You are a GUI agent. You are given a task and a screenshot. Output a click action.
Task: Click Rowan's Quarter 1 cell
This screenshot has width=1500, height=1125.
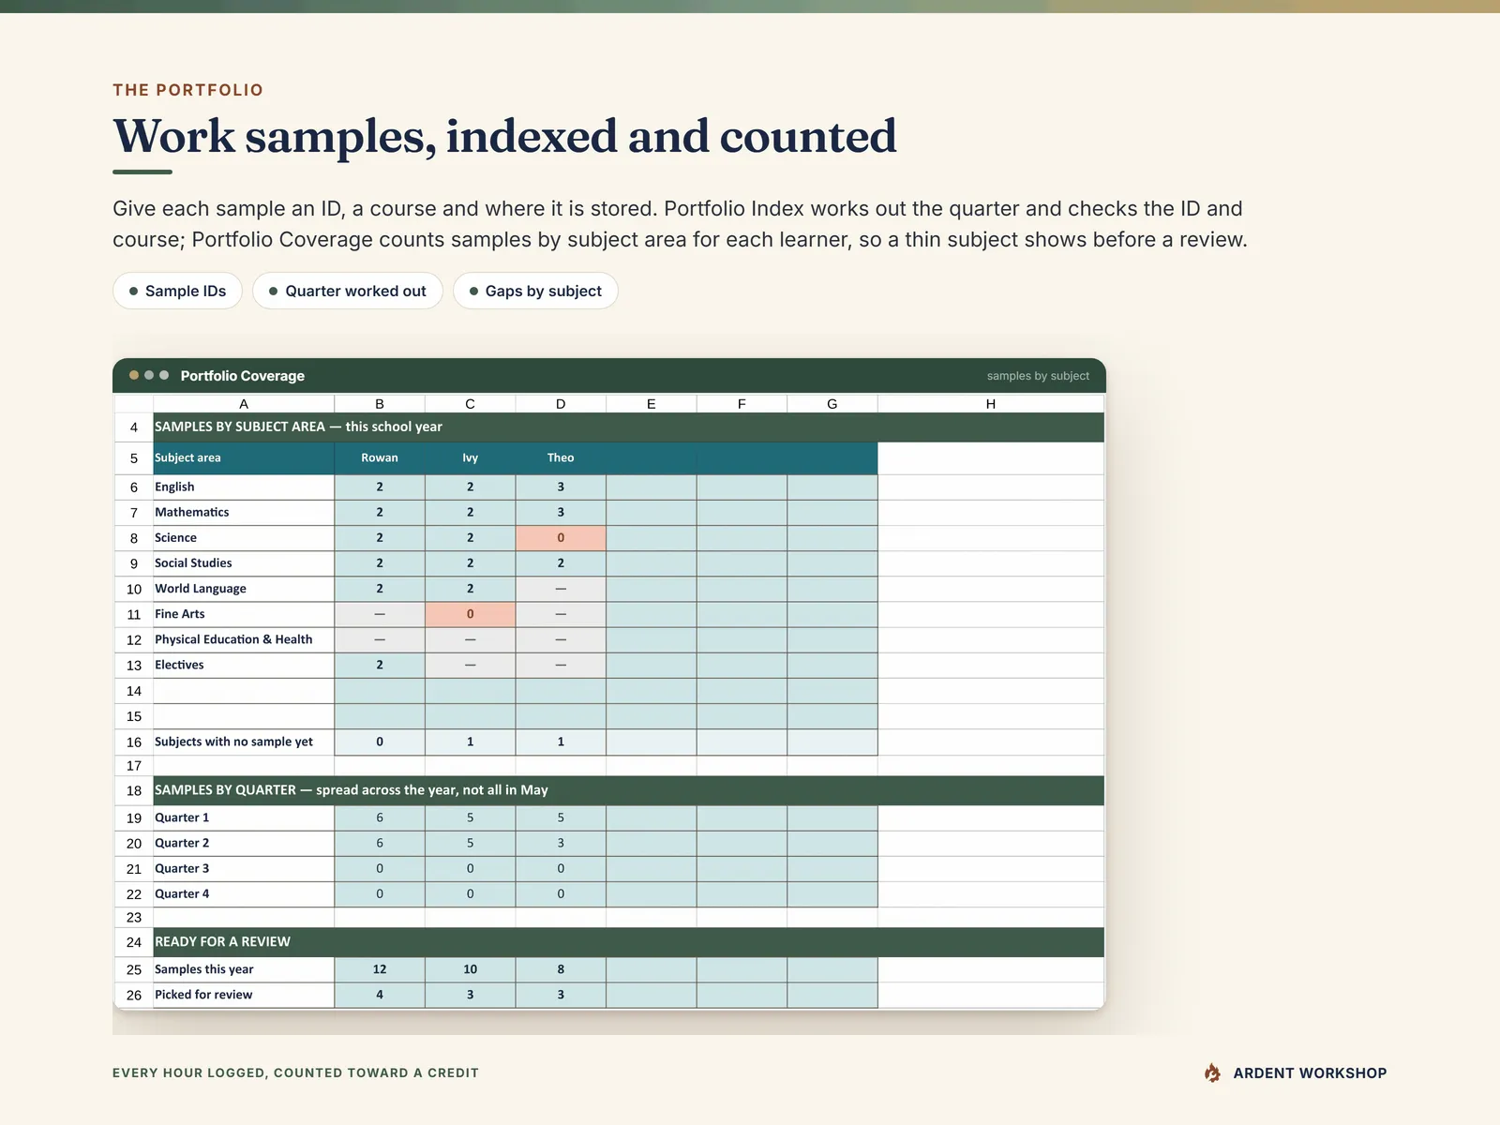380,818
